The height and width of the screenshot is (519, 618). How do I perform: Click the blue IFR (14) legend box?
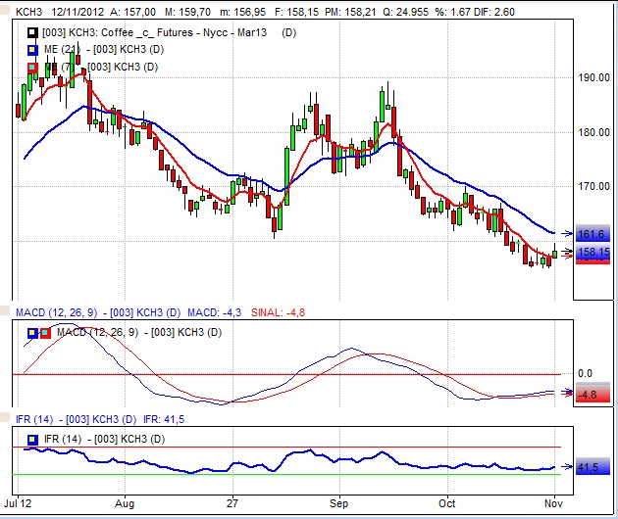32,437
